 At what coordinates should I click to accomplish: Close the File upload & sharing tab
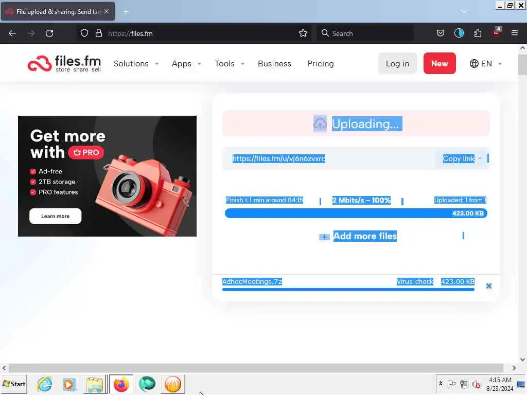[107, 11]
